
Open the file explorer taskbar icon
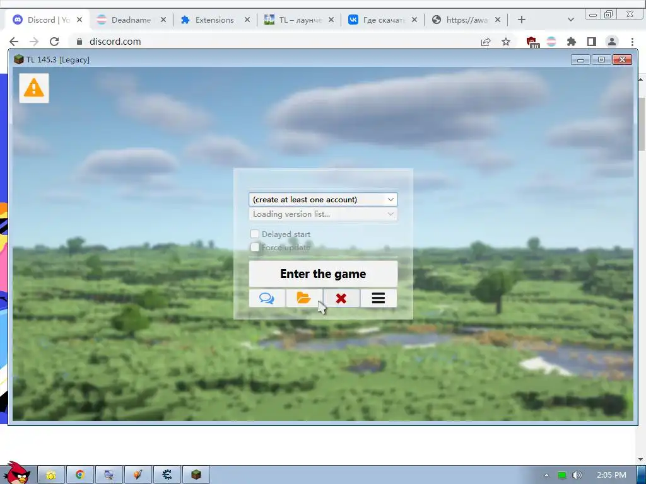click(51, 475)
